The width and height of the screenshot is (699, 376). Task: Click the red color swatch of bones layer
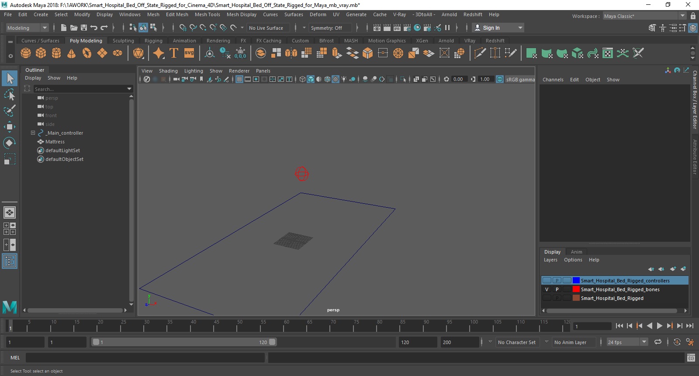(576, 289)
